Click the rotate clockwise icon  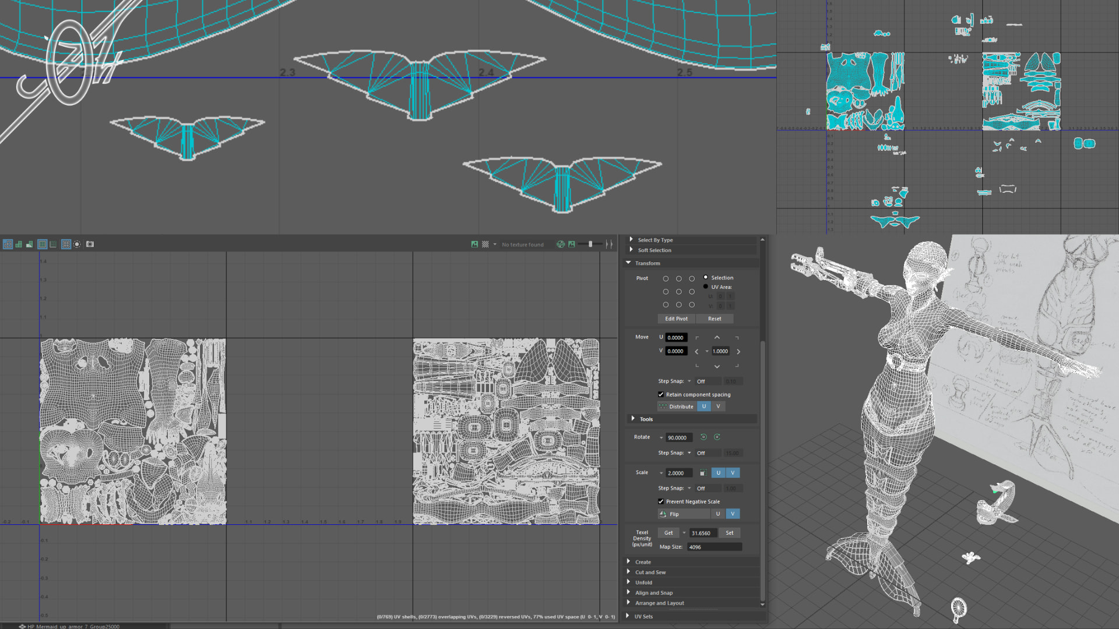[x=717, y=437]
